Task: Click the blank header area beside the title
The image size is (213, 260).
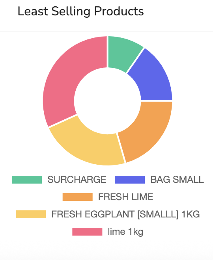Action: click(x=177, y=11)
